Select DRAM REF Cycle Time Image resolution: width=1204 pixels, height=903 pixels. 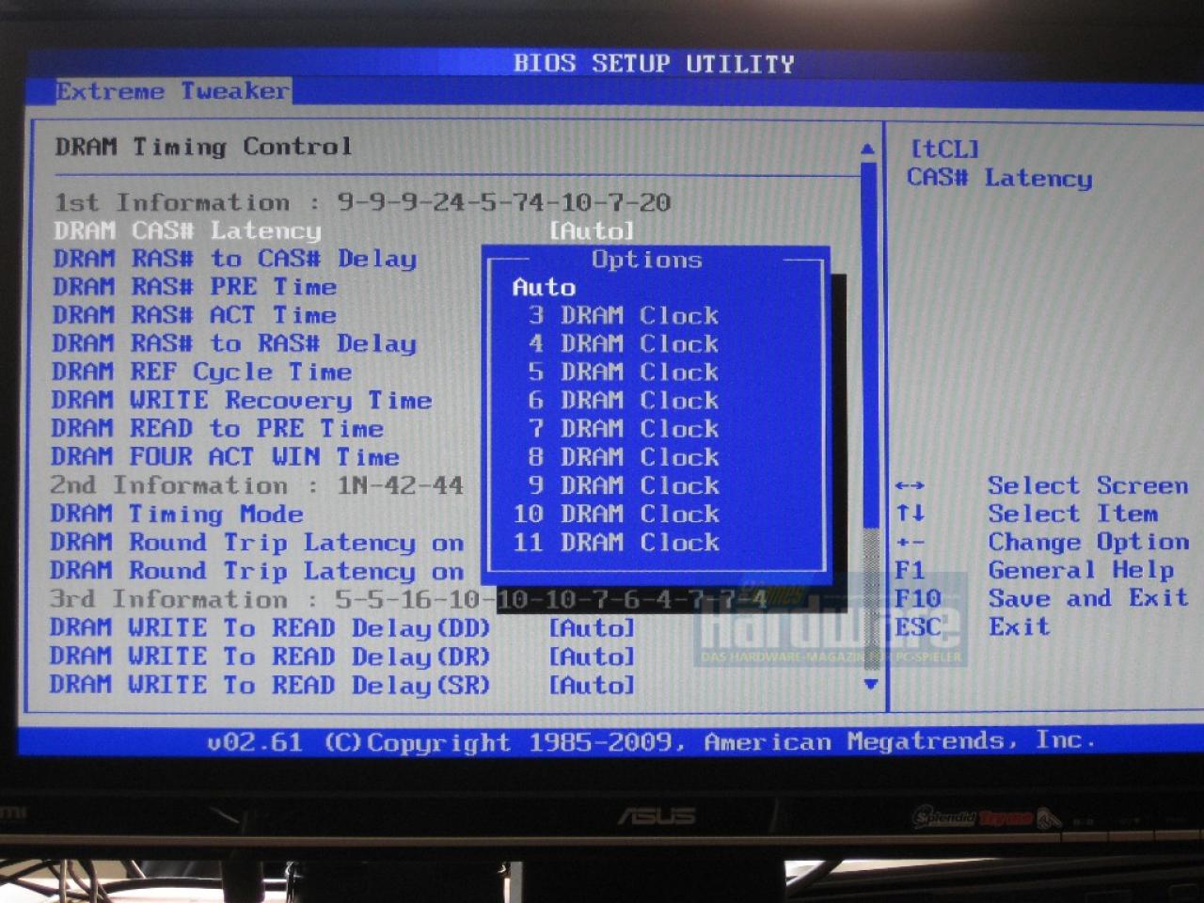pyautogui.click(x=202, y=372)
